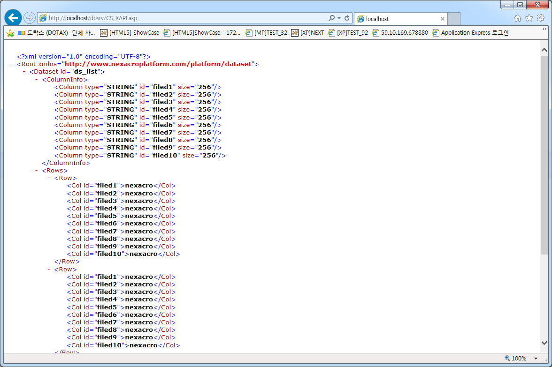Go back with the browser Back arrow
The width and height of the screenshot is (552, 367).
[x=13, y=18]
